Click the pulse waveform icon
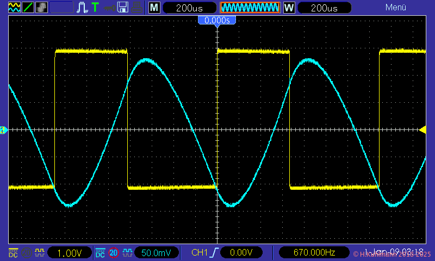This screenshot has width=435, height=261. pos(82,8)
